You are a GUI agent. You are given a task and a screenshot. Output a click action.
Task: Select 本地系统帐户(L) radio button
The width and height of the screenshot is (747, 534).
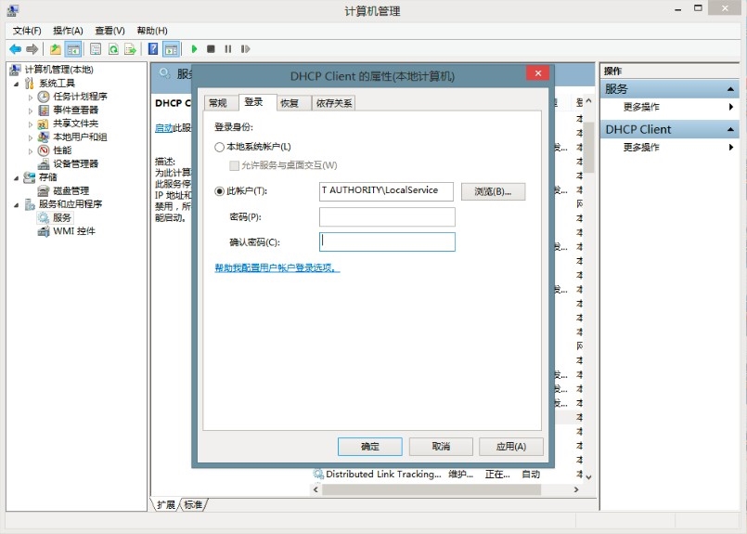tap(219, 147)
